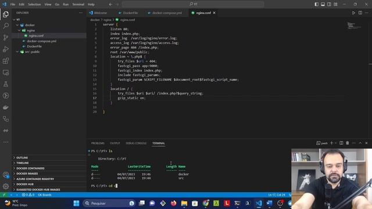
Task: Close the terminal panel
Action: [366, 143]
